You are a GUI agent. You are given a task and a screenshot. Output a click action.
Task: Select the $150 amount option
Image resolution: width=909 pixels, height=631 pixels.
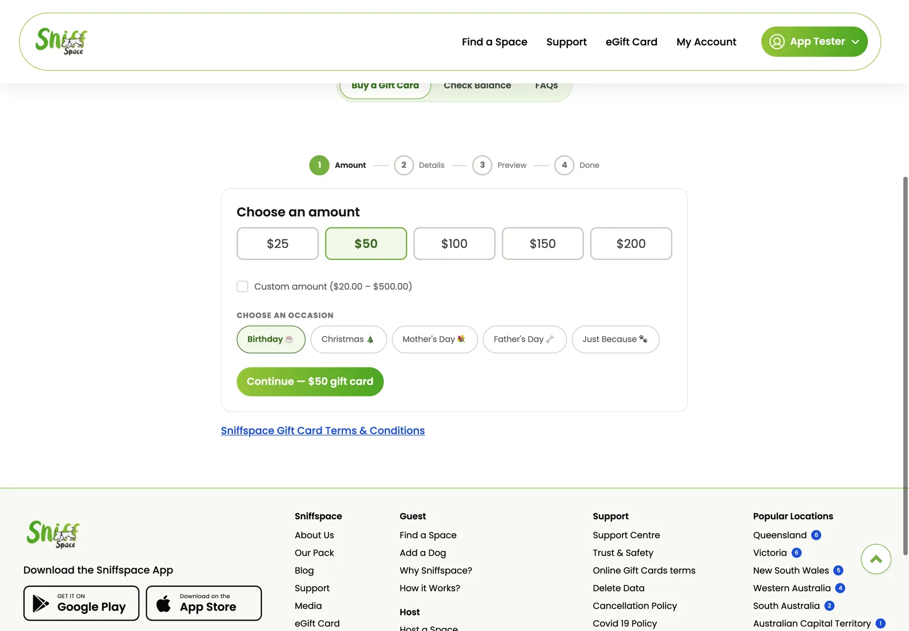tap(543, 243)
